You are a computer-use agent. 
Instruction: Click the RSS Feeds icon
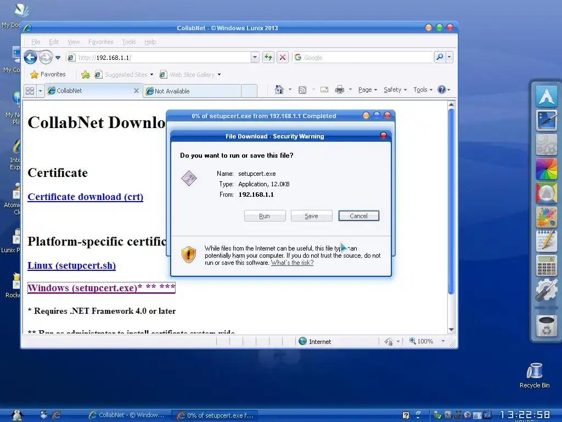[x=302, y=90]
